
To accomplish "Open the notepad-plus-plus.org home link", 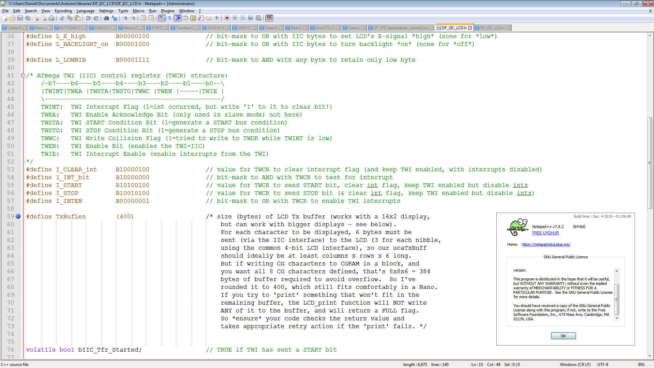I will [546, 244].
